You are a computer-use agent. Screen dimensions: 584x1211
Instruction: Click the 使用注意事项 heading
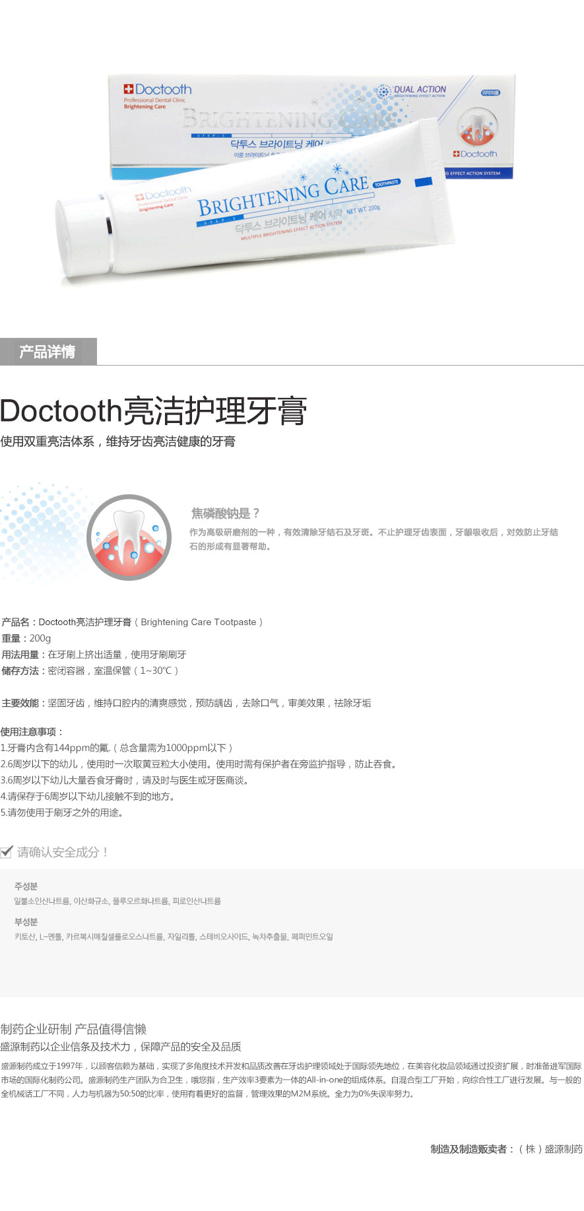click(x=32, y=732)
